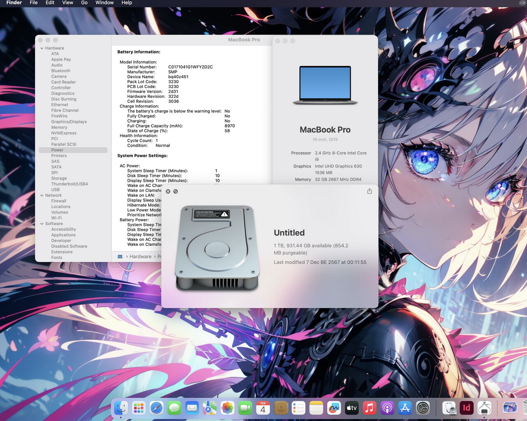This screenshot has width=527, height=421.
Task: Open Reminders app in Dock
Action: point(299,408)
